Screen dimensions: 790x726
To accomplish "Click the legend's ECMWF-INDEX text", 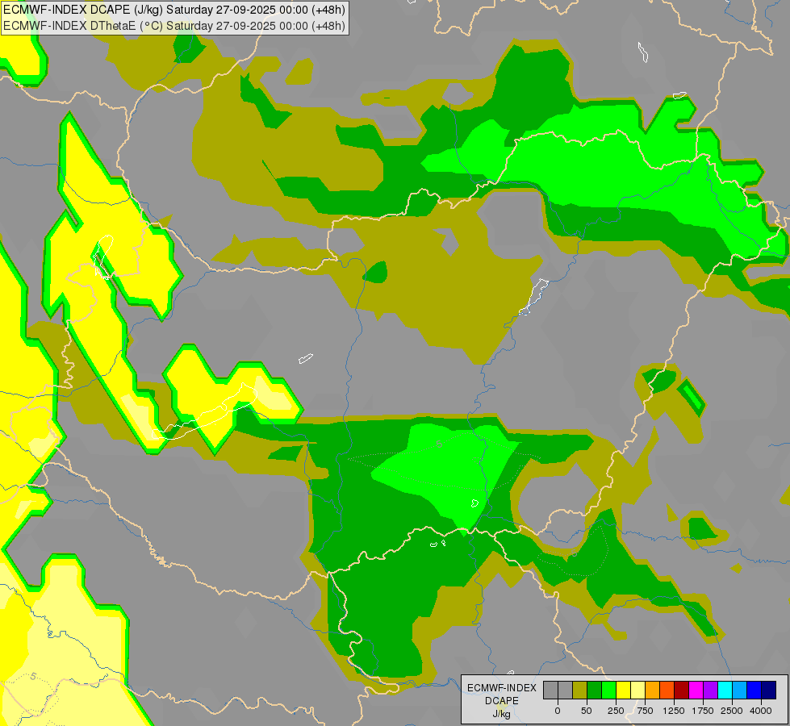I will point(502,688).
